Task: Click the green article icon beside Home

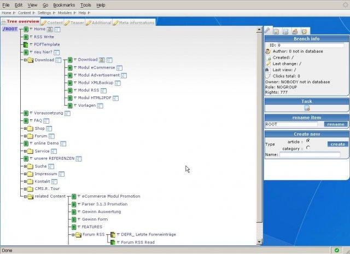Action: pos(26,29)
